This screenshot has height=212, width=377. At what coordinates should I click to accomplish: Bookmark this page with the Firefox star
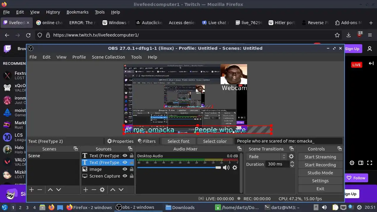pos(337,35)
